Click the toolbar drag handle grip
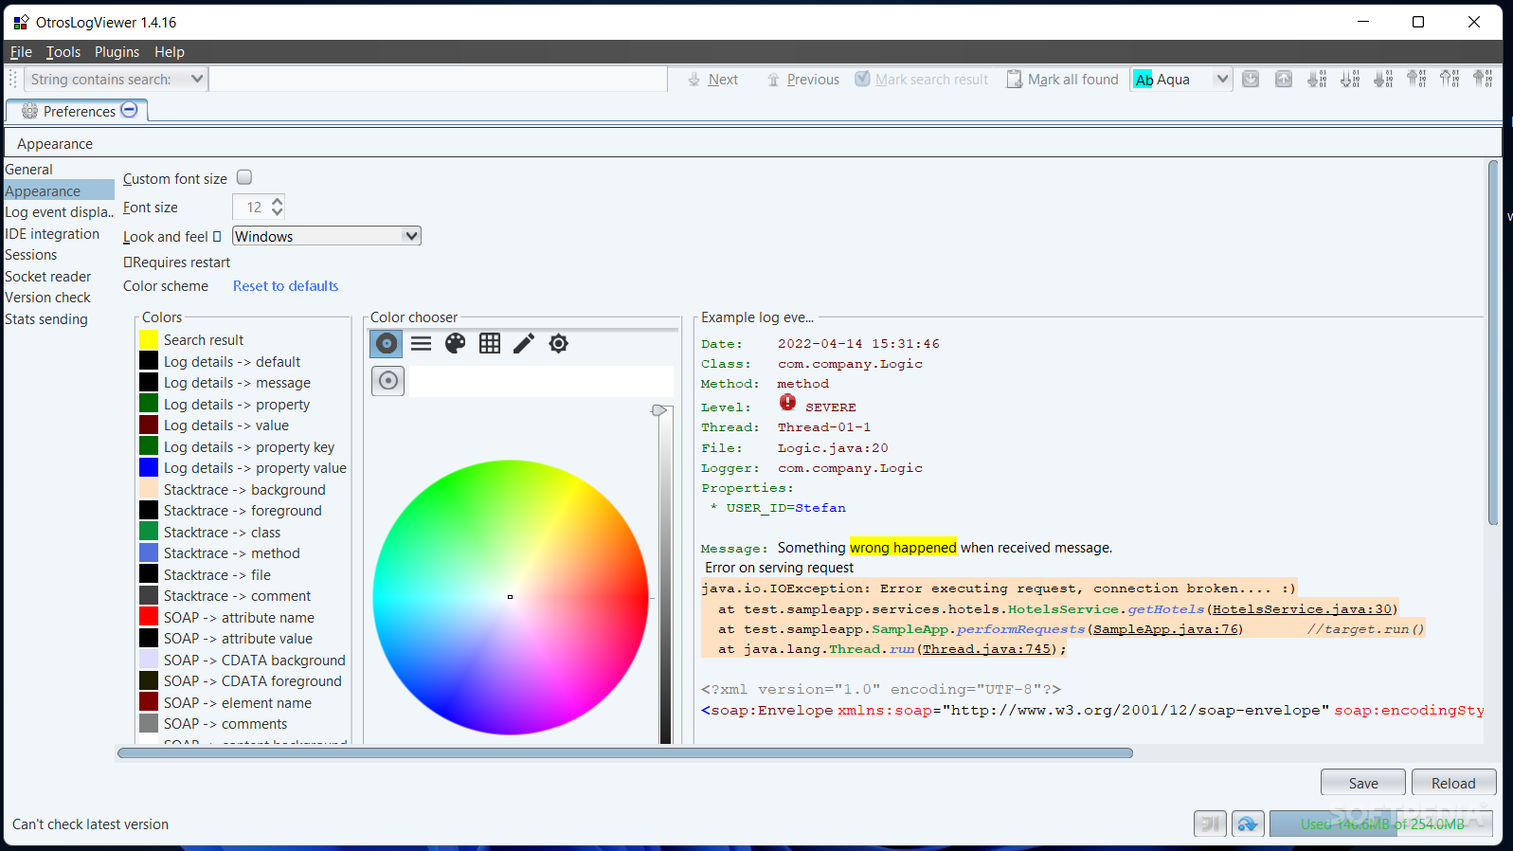1513x851 pixels. 13,80
